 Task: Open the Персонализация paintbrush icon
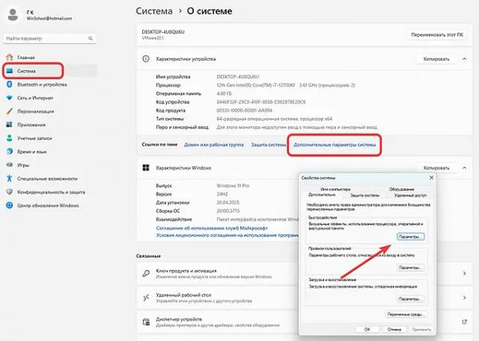10,111
